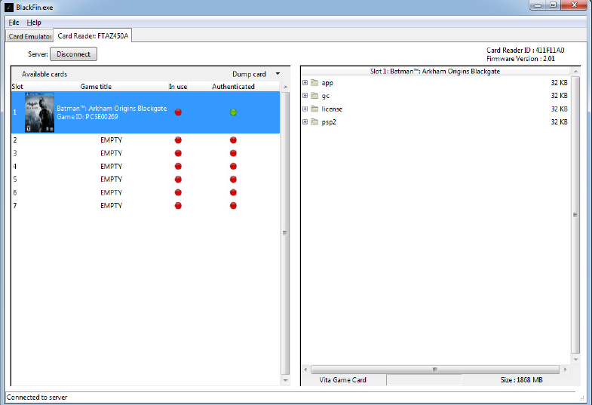Click Game ID: PCSE00269 text
This screenshot has height=405, width=592.
tap(87, 117)
